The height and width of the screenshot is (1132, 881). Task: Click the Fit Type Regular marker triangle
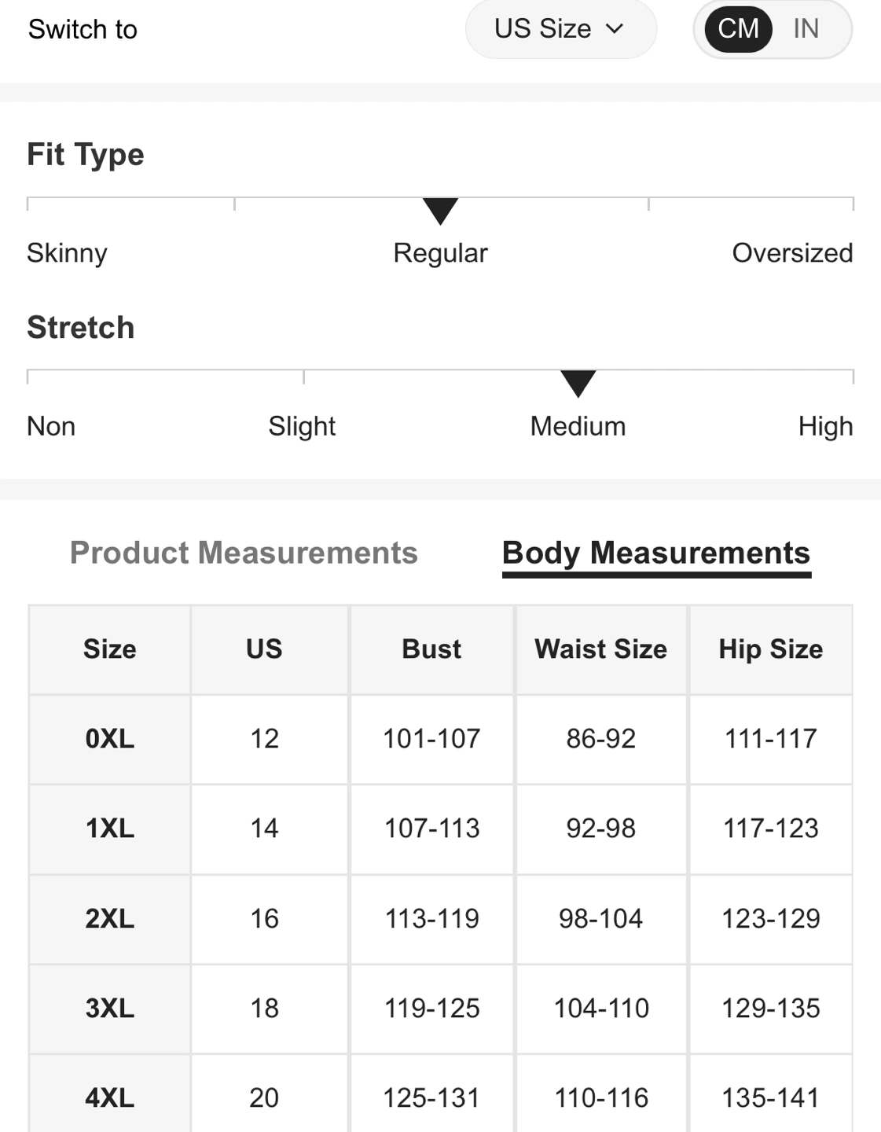pos(440,211)
